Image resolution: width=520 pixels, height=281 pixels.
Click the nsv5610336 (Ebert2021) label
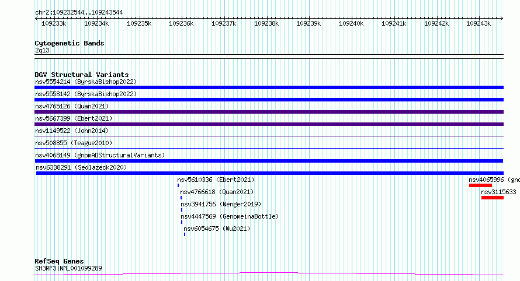click(x=216, y=180)
